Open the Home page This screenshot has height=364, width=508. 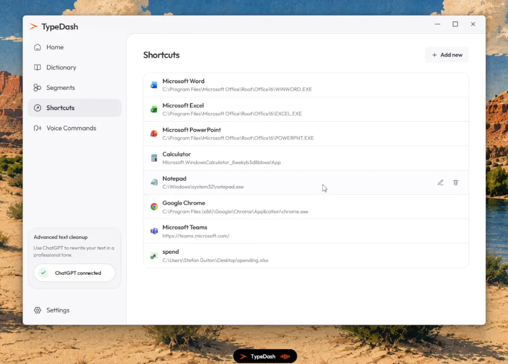pos(75,47)
